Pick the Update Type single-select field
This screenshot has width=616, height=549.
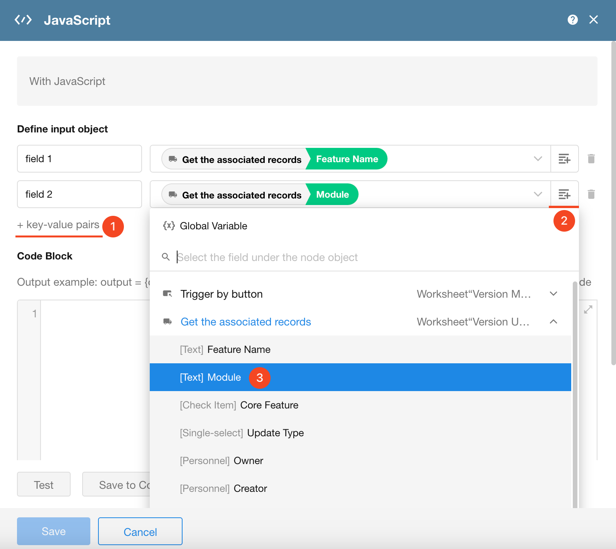275,433
